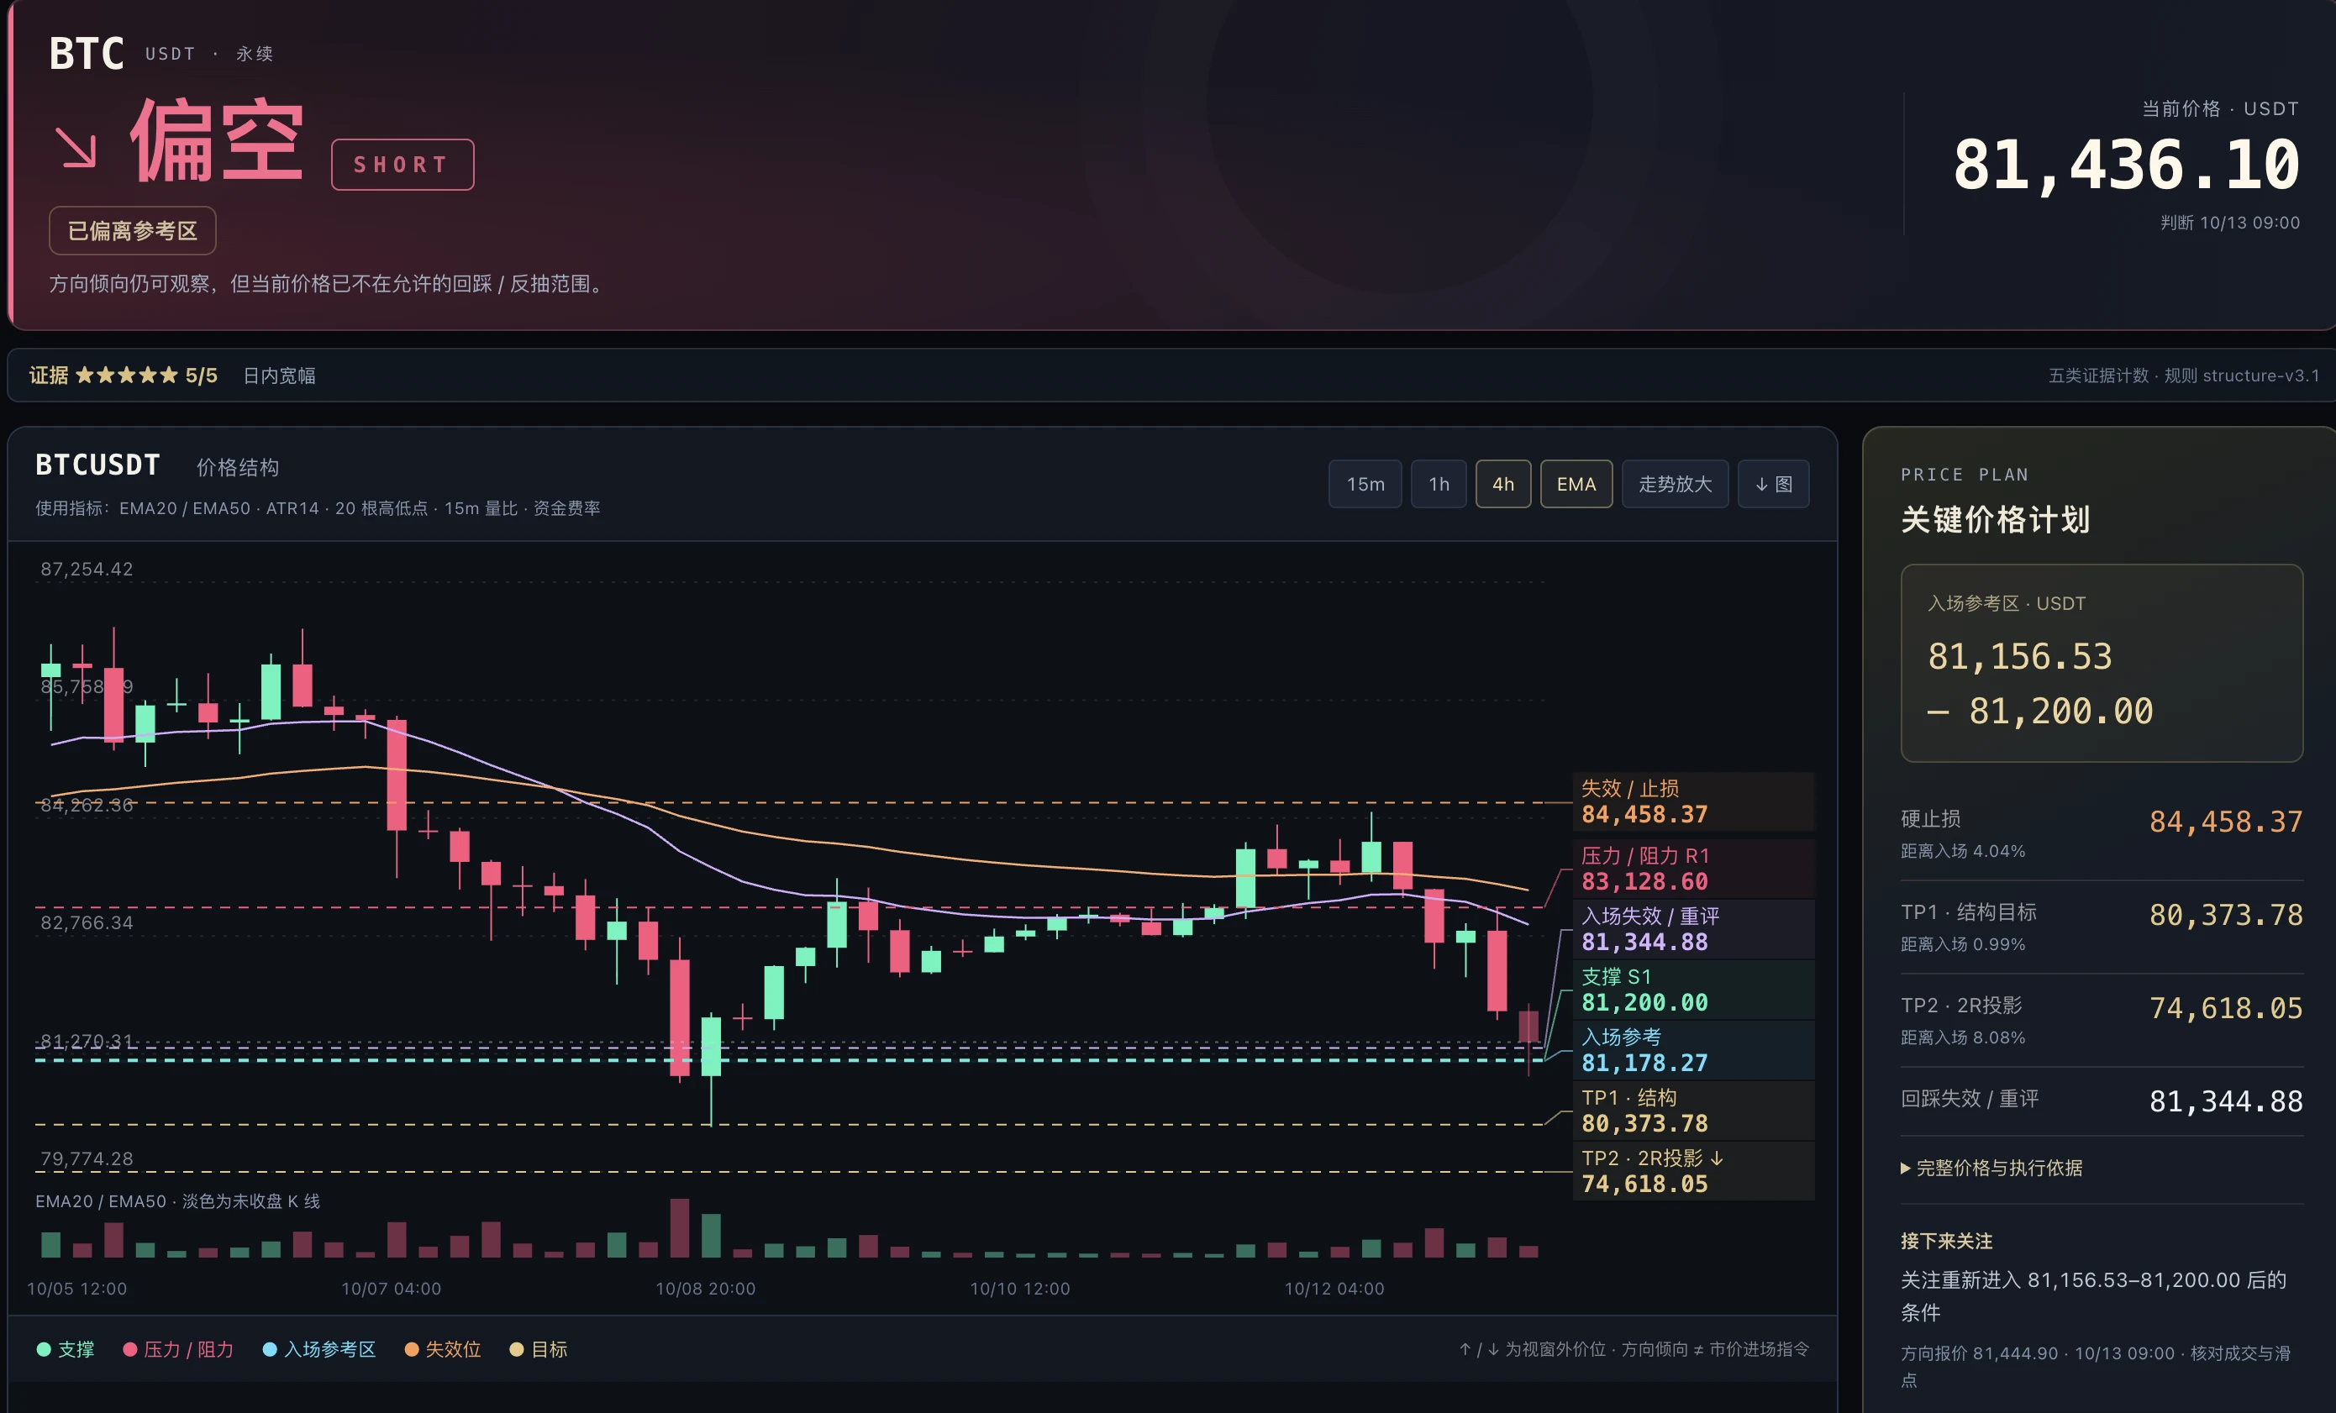The image size is (2336, 1413).
Task: Click the BTCUSDT chart title
Action: [97, 465]
